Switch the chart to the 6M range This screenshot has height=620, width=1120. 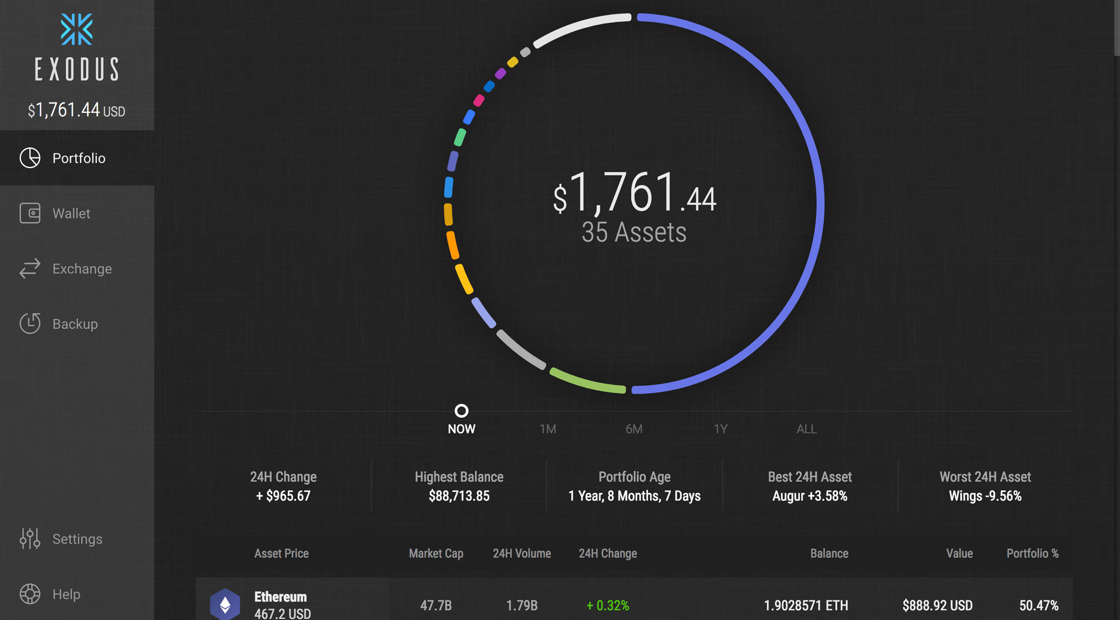pos(634,429)
